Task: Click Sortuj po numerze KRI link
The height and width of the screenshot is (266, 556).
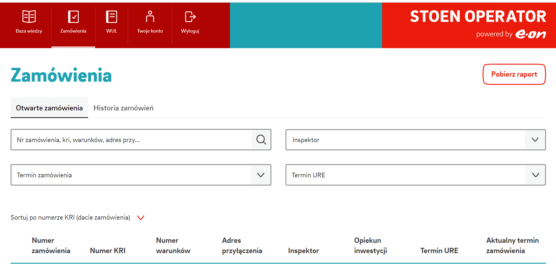Action: [70, 218]
